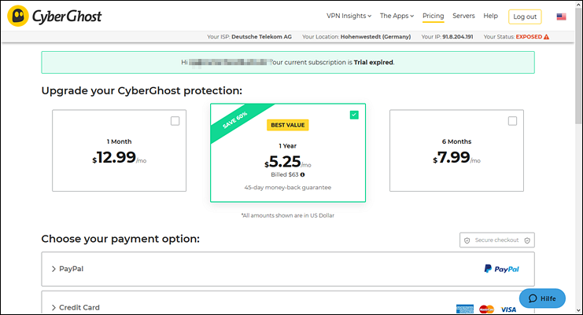This screenshot has height=315, width=583.
Task: Click the Trial expired status text
Action: (x=373, y=62)
